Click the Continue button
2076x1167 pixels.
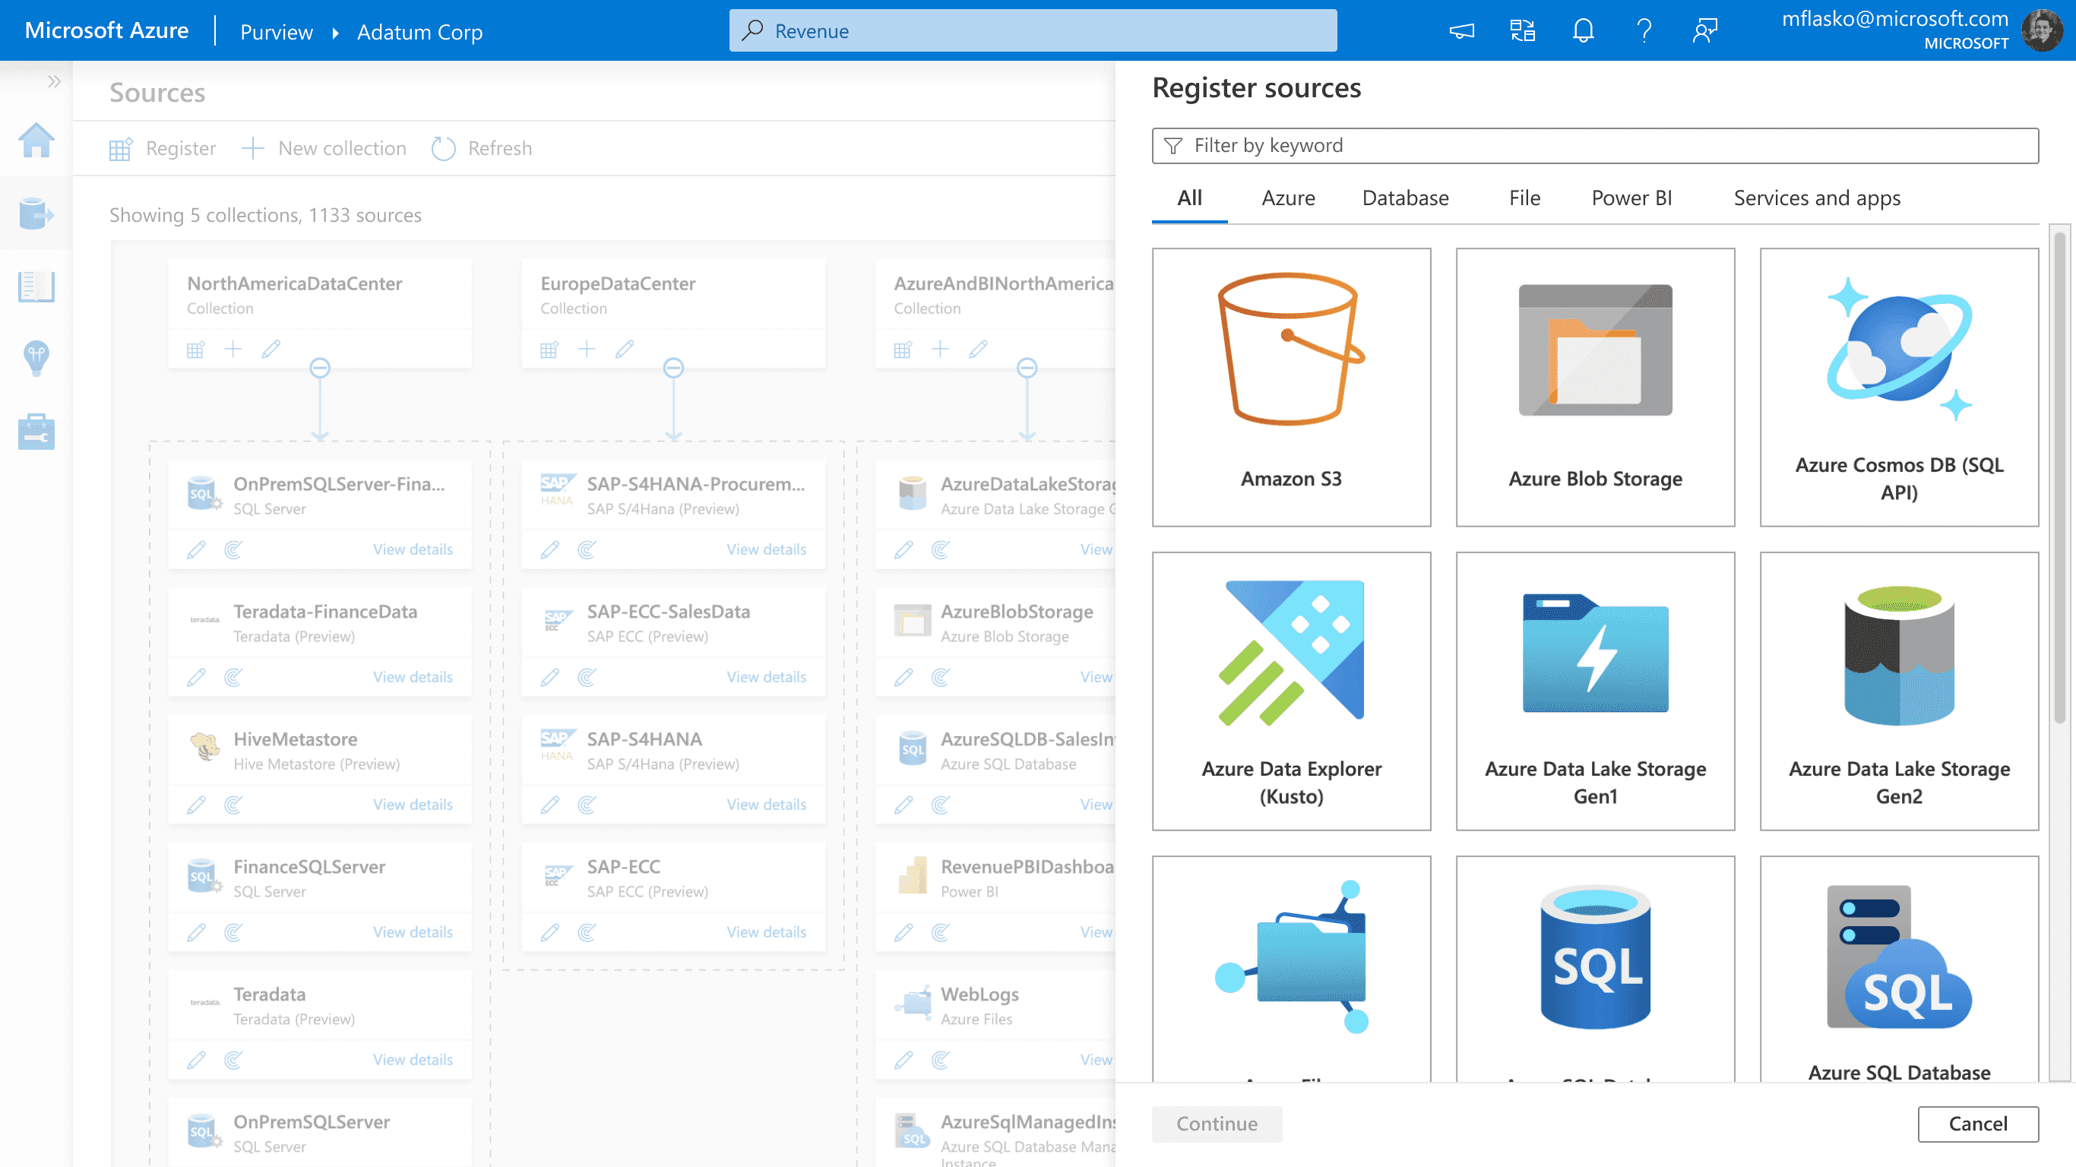(1216, 1124)
